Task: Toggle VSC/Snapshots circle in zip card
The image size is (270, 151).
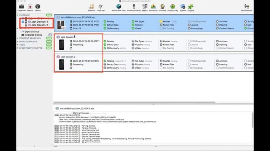Action: (189, 21)
